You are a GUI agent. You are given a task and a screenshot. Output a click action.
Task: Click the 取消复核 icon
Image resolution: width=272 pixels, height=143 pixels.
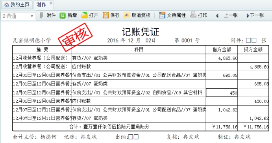pos(127,15)
